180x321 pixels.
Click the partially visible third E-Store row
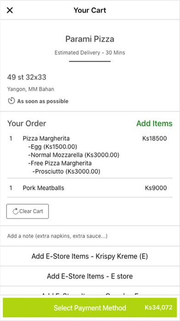coord(90,292)
